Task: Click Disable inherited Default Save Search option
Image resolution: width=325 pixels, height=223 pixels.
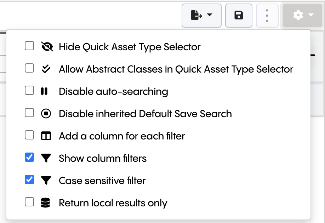Action: [145, 113]
